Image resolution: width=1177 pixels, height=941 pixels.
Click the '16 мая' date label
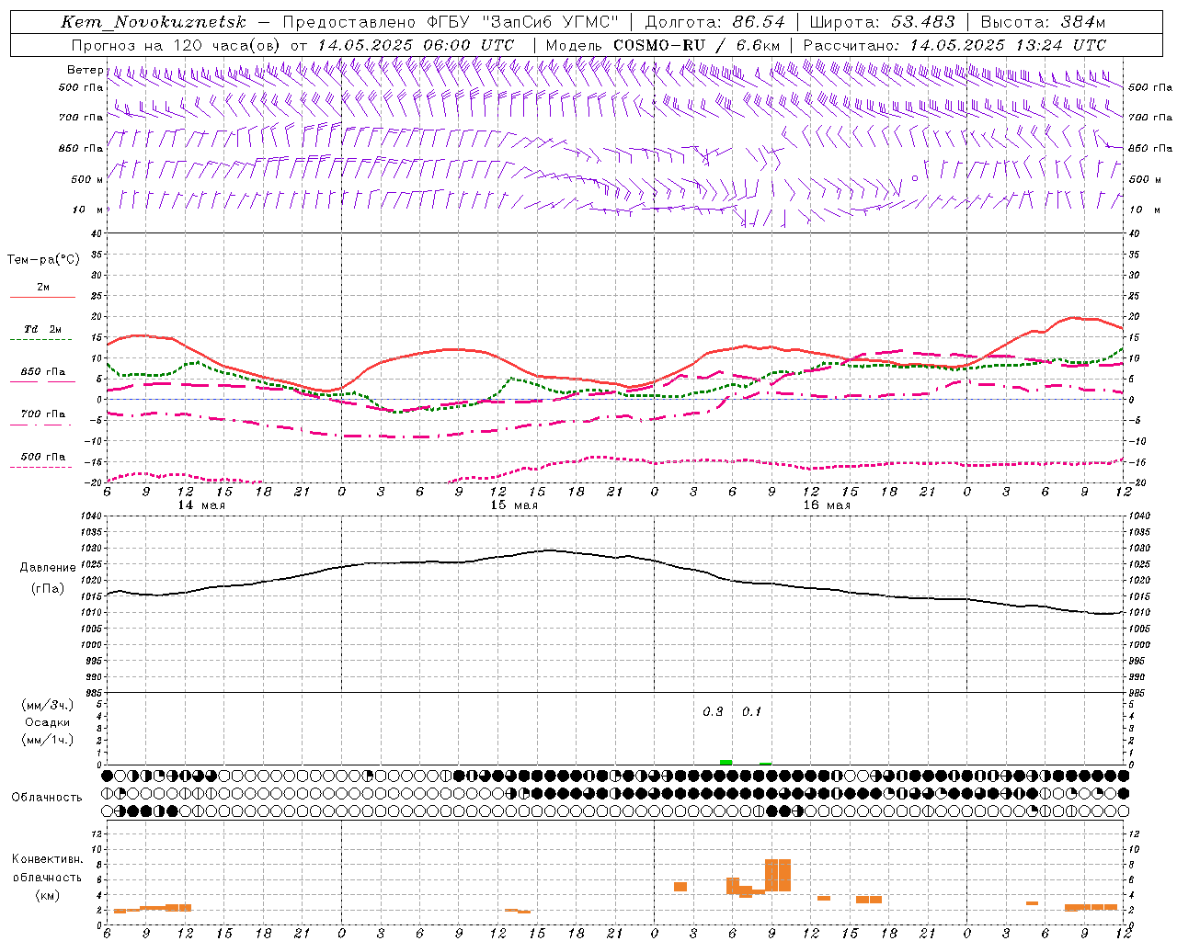click(827, 505)
